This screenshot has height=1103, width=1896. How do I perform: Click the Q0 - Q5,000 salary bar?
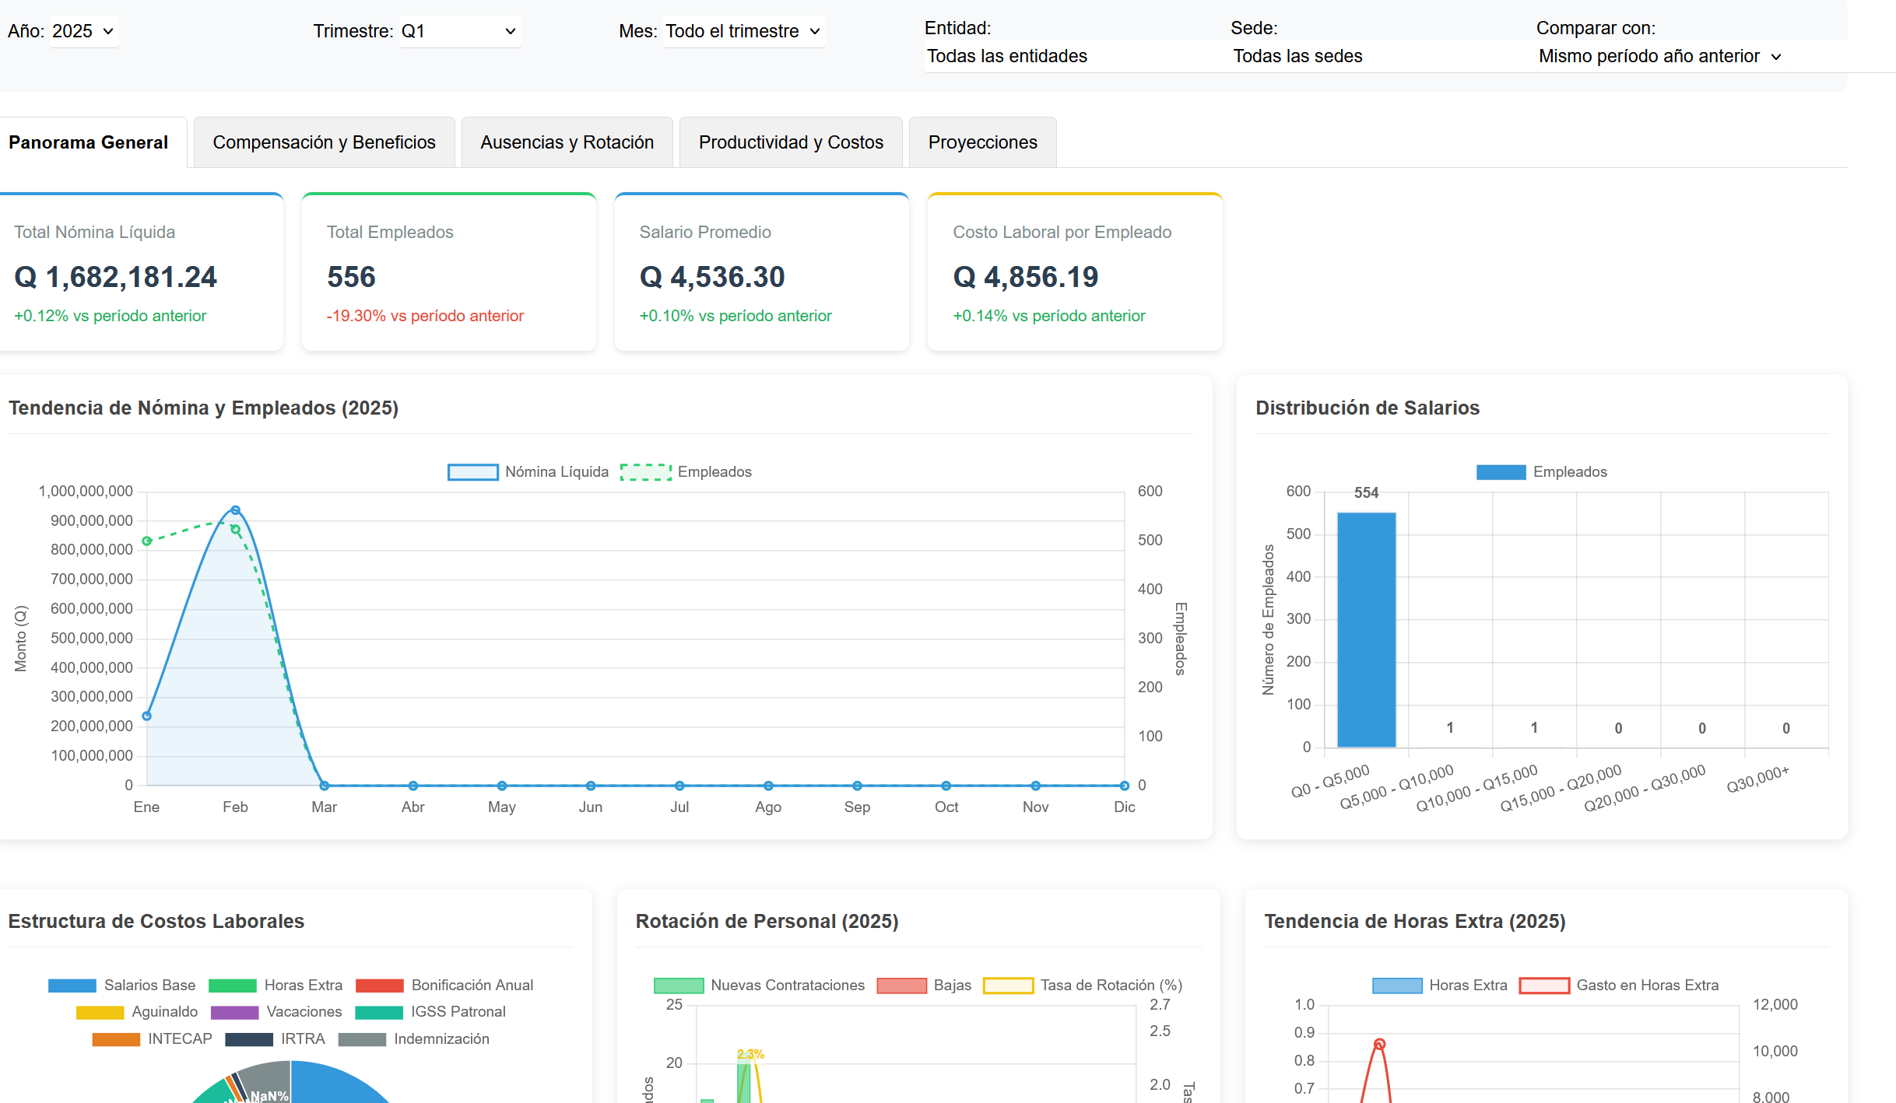pos(1366,630)
